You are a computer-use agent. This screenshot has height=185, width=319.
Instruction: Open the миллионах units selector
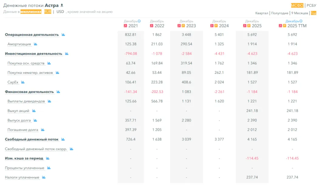click(x=31, y=12)
